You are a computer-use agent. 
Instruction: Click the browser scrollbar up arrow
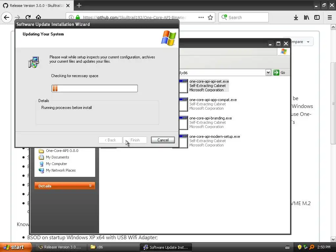333,27
